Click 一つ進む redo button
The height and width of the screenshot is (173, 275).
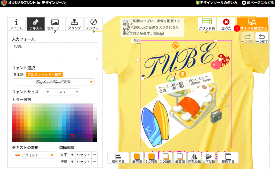[x=247, y=38]
